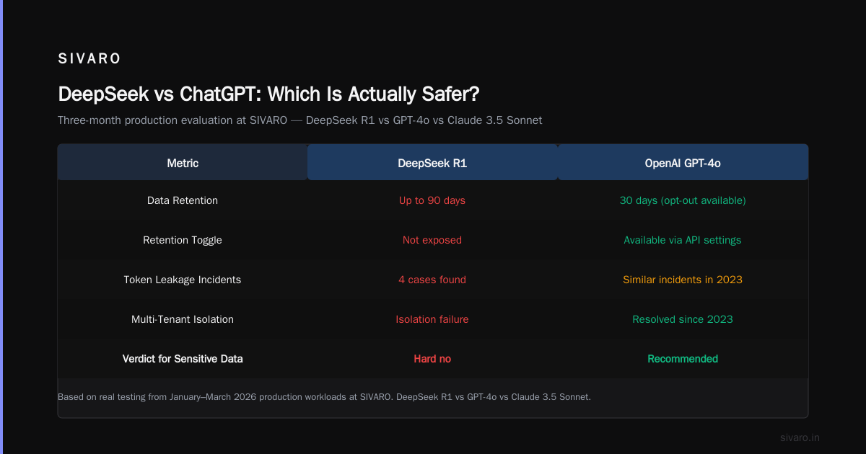Screen dimensions: 866x454
Task: Open the sivaro.in site label
Action: (x=800, y=437)
